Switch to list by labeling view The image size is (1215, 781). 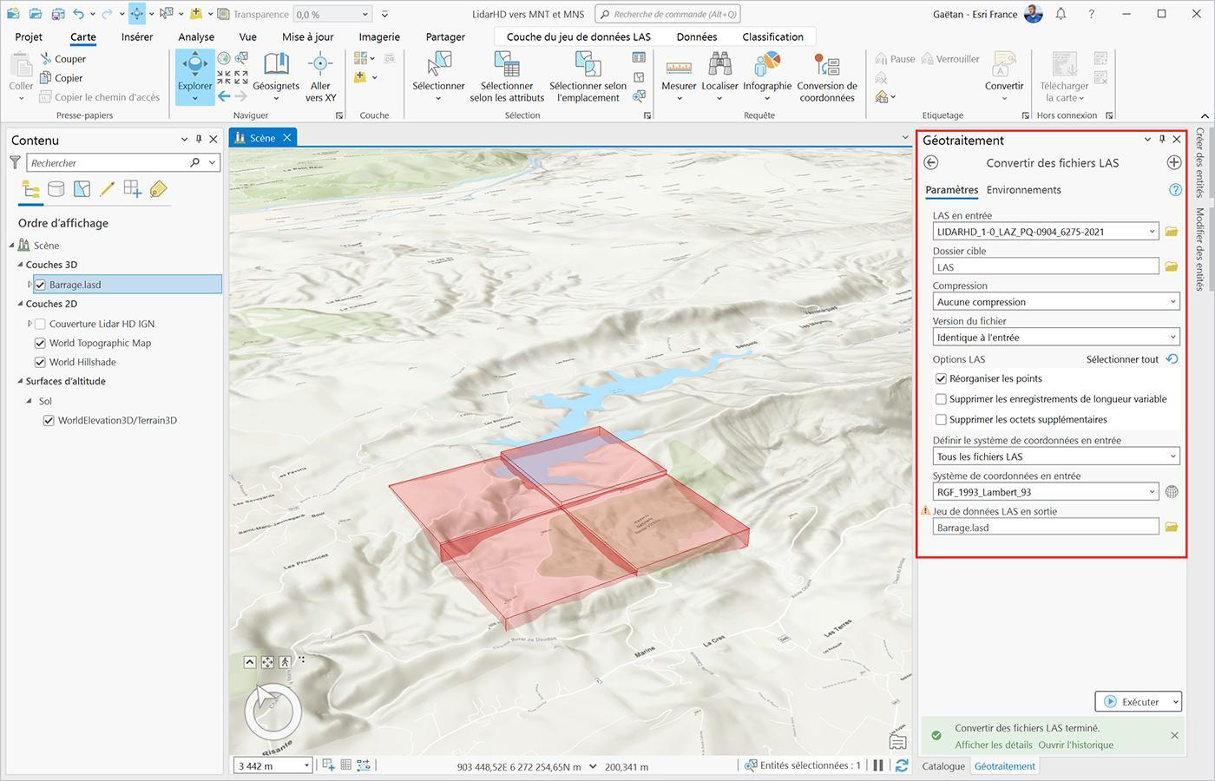(158, 189)
